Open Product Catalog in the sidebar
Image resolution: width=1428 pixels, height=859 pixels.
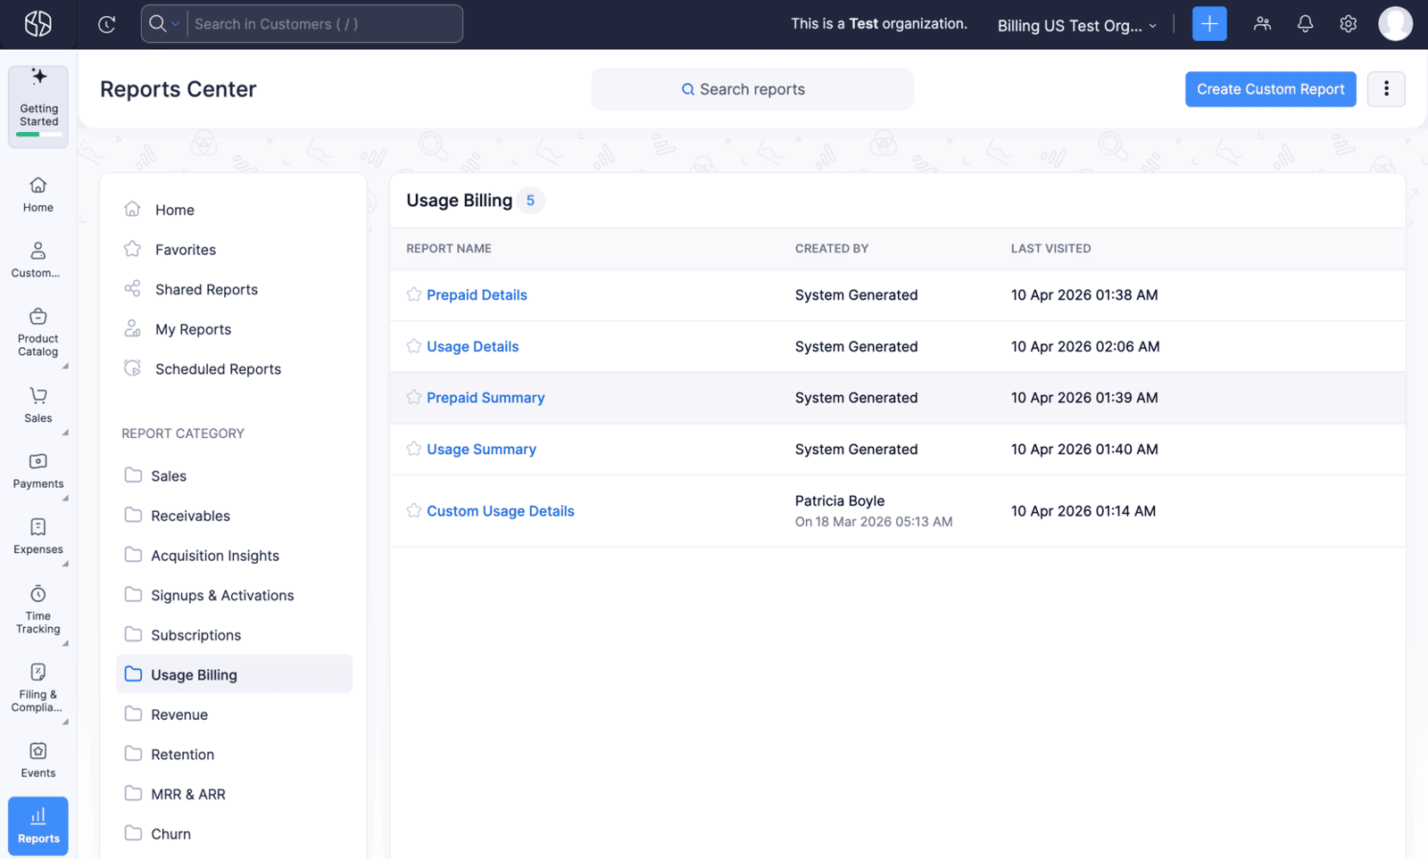click(x=38, y=332)
